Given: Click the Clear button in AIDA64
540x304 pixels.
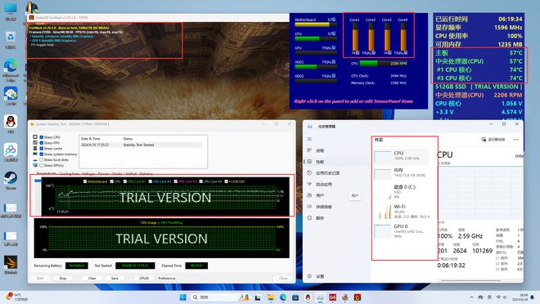Looking at the screenshot, I should pyautogui.click(x=92, y=278).
